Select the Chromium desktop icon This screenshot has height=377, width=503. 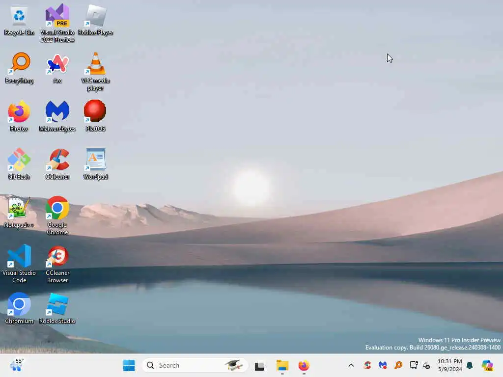point(19,308)
